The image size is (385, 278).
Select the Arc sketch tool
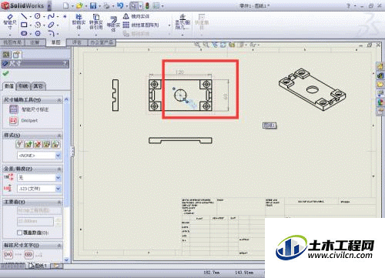pos(38,25)
